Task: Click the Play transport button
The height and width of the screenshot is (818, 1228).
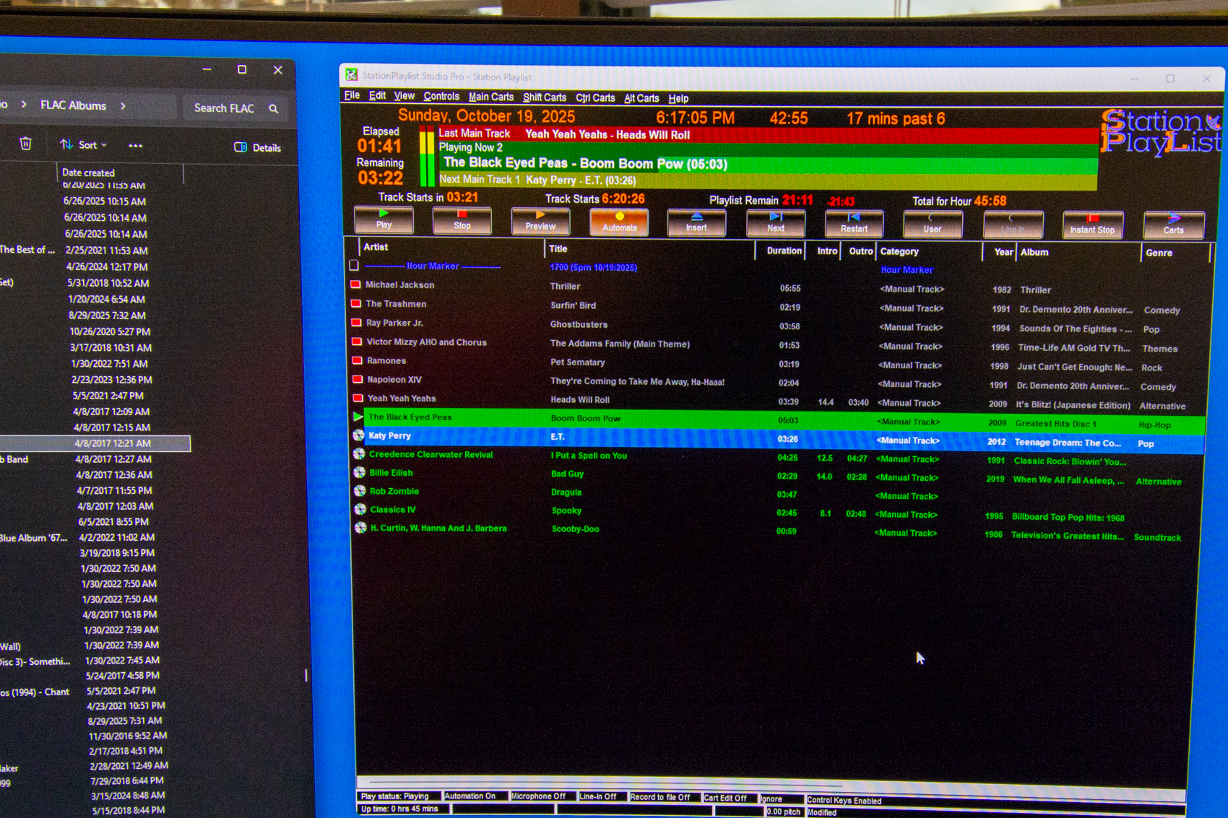Action: click(x=384, y=220)
